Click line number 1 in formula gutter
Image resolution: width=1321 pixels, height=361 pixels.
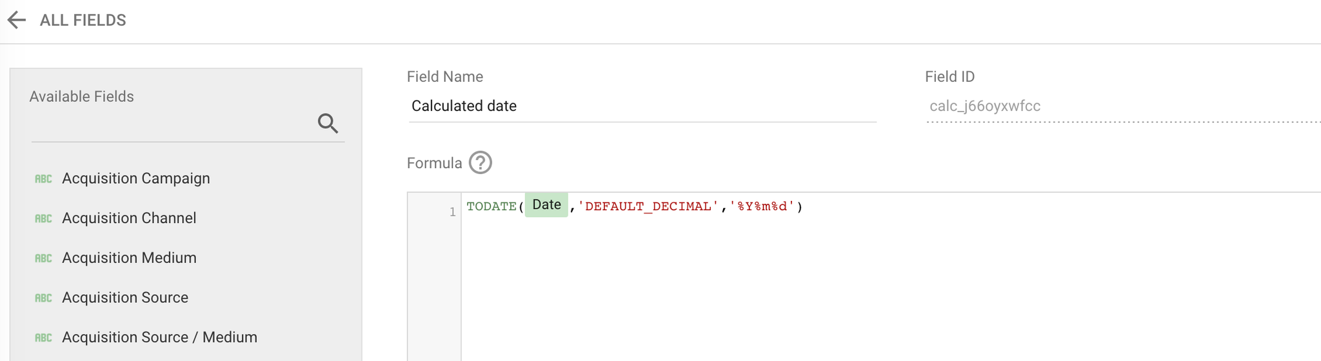click(x=452, y=211)
